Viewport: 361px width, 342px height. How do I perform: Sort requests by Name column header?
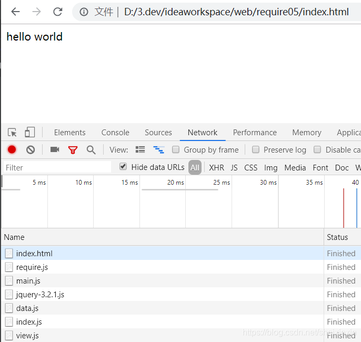[x=162, y=237]
